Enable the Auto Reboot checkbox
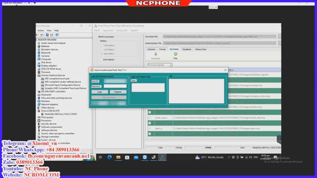317x178 pixels. 102,60
